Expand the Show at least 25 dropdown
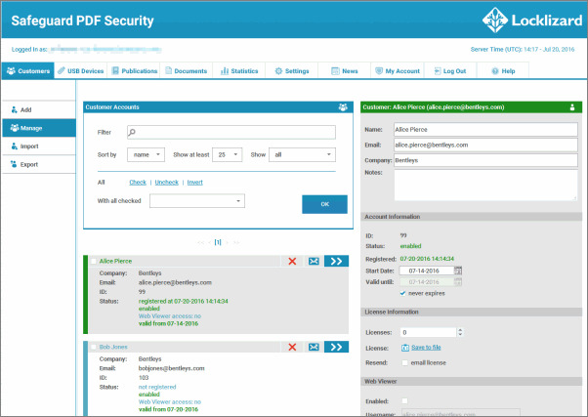Image resolution: width=588 pixels, height=417 pixels. [x=228, y=154]
